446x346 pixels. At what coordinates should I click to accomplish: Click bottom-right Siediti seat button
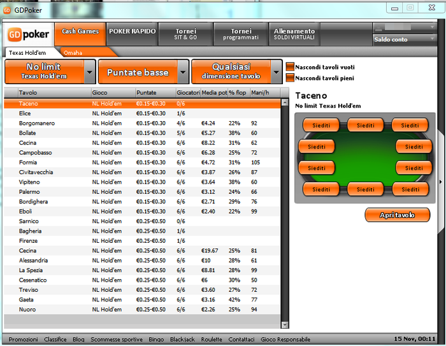click(410, 189)
